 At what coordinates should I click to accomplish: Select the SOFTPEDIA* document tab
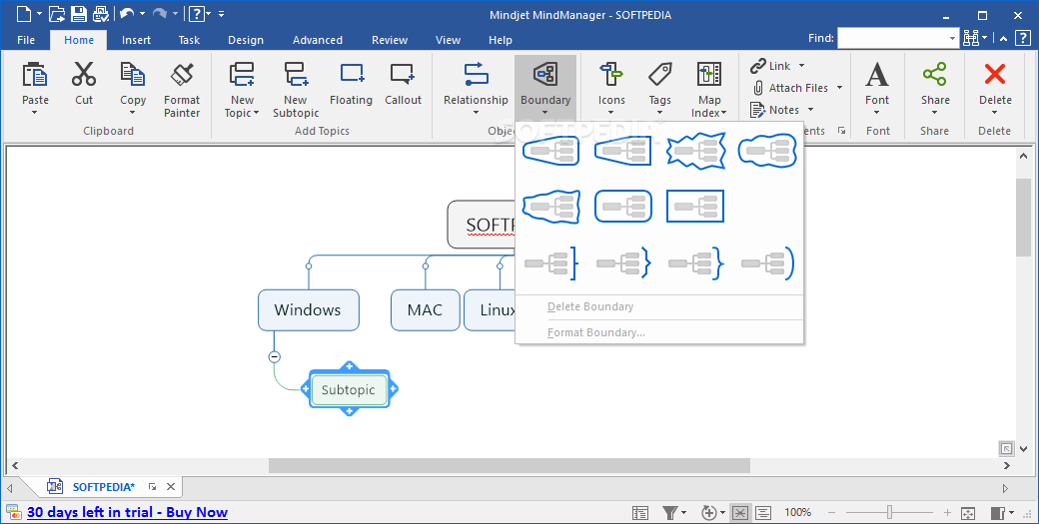tap(103, 487)
